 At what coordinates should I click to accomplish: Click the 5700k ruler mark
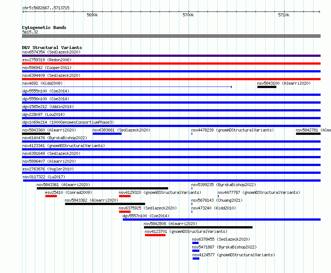click(x=188, y=15)
